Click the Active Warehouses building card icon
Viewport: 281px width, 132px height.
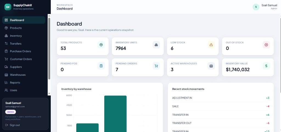(211, 66)
